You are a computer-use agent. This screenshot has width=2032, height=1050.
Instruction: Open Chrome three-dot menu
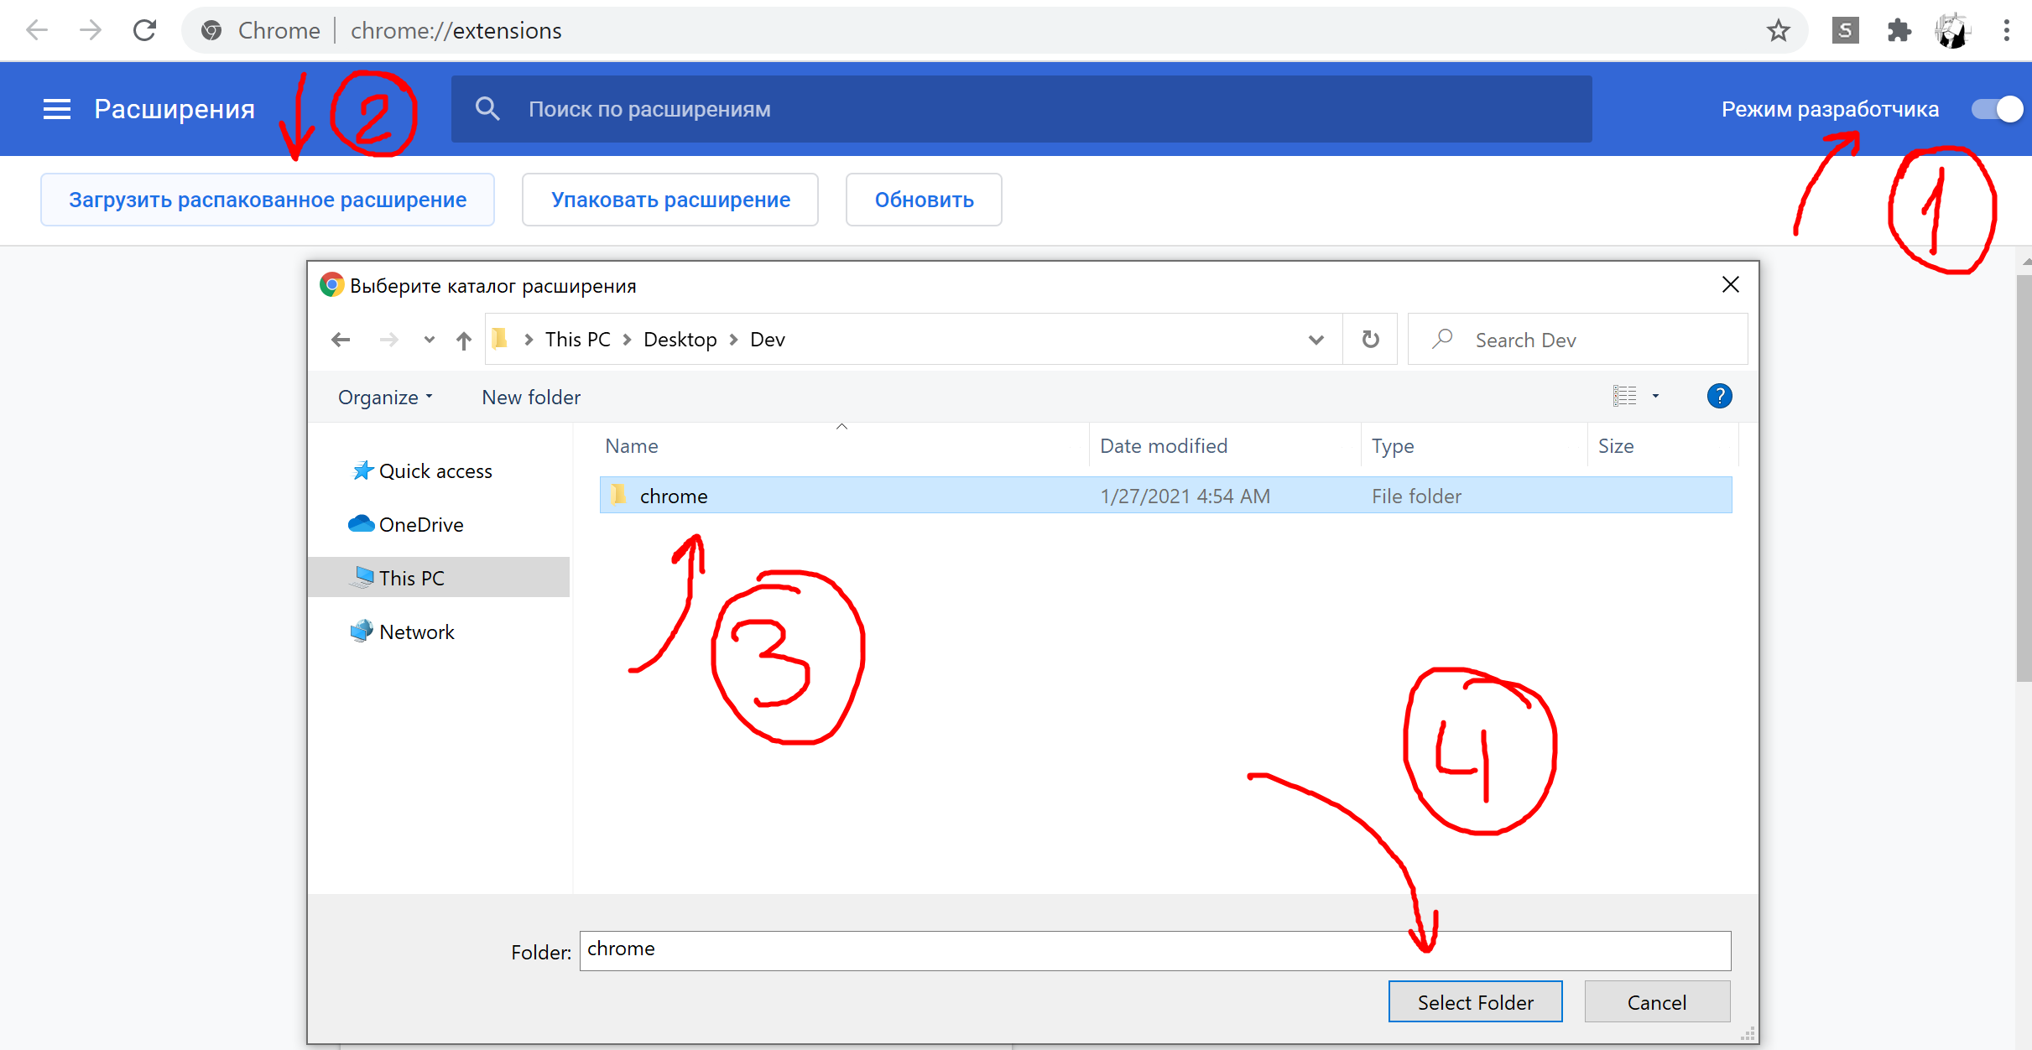coord(2006,31)
